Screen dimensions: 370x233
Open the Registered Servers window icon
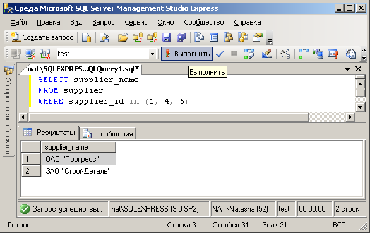point(199,37)
